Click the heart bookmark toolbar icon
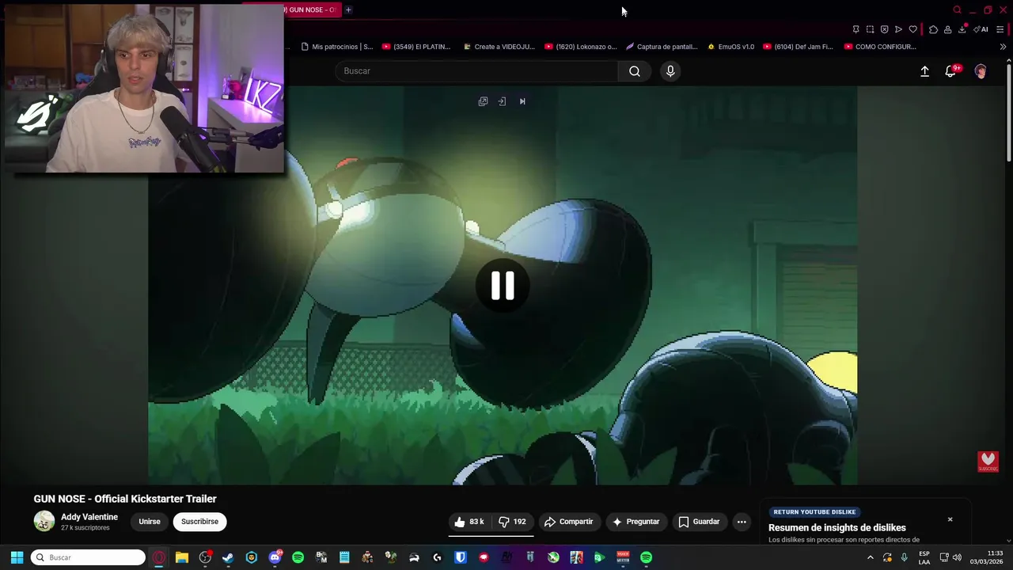1013x570 pixels. [912, 29]
